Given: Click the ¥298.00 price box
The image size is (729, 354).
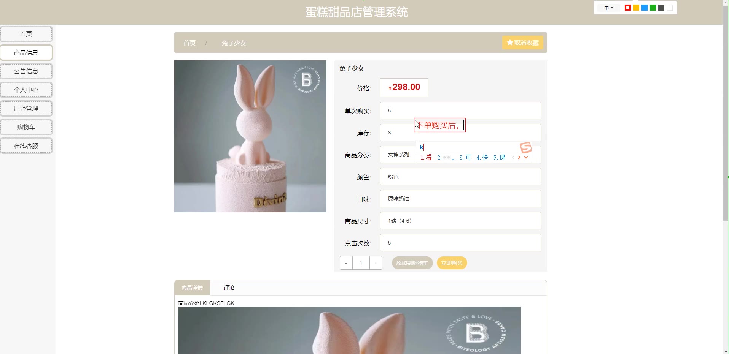Looking at the screenshot, I should [x=404, y=88].
